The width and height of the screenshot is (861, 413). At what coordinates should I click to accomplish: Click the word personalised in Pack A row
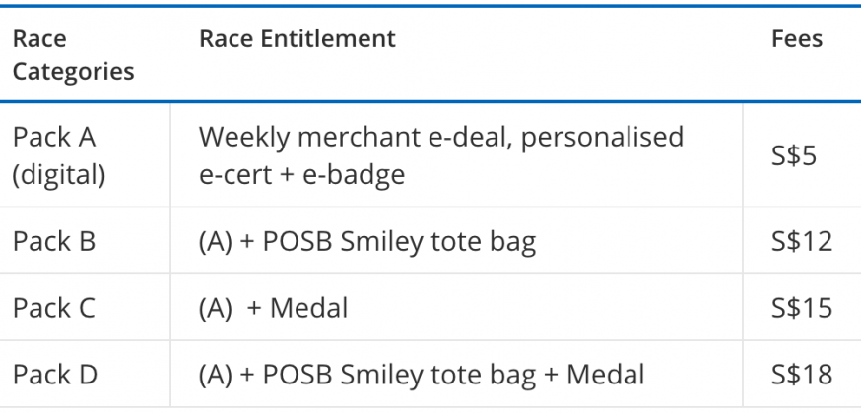point(602,137)
